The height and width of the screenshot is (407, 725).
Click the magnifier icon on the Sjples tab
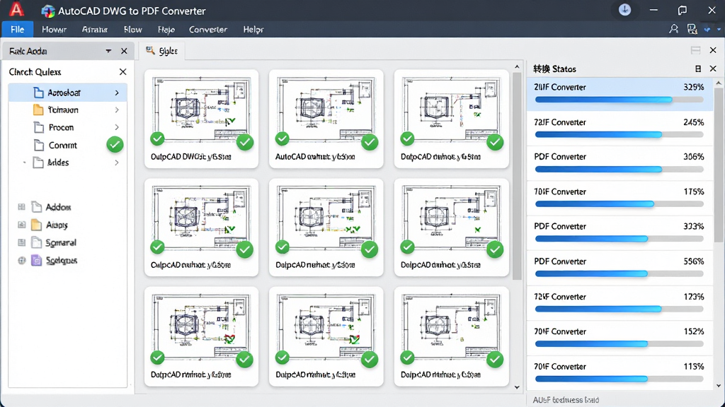click(x=150, y=50)
